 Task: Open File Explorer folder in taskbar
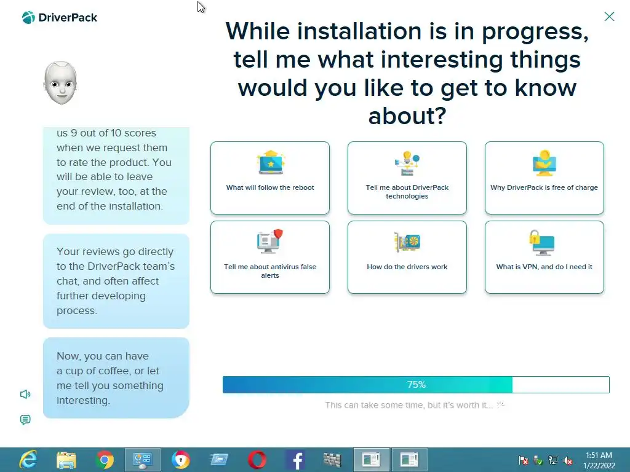point(66,460)
